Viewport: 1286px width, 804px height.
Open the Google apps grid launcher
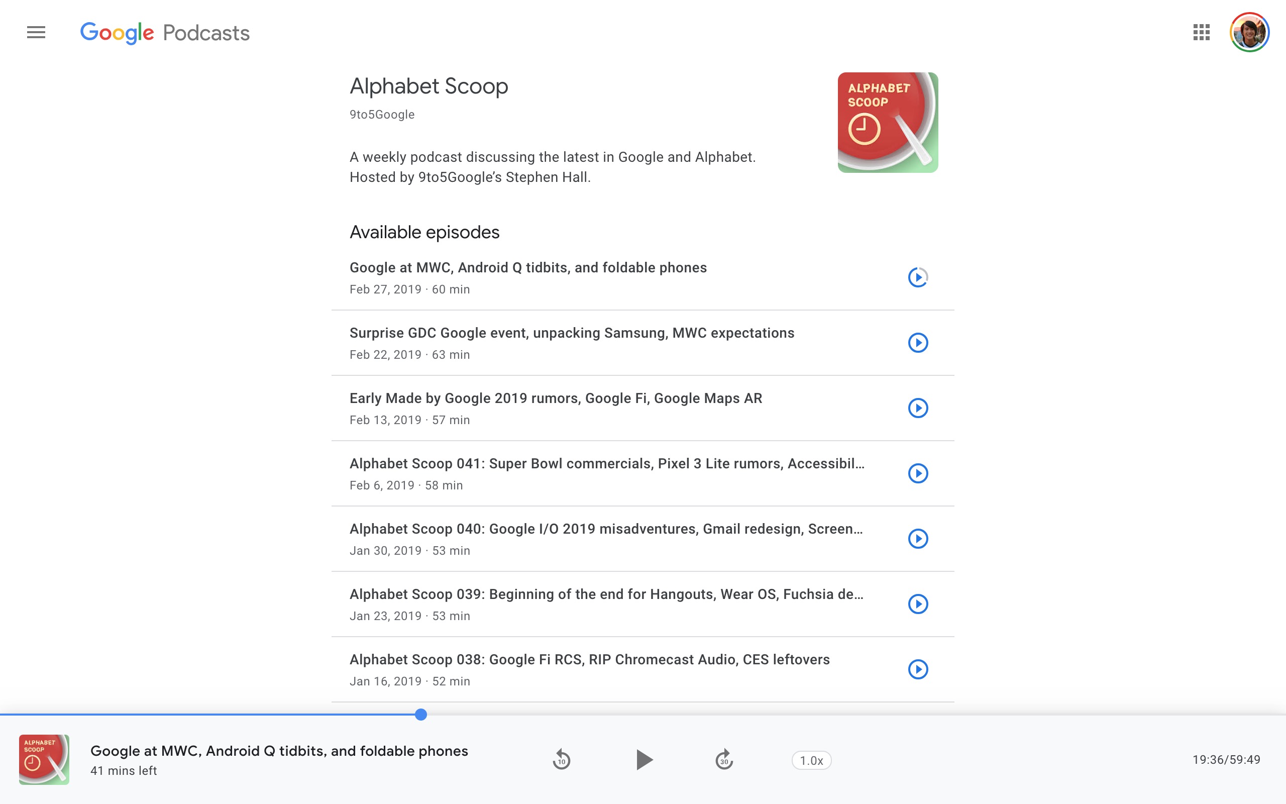pyautogui.click(x=1202, y=33)
